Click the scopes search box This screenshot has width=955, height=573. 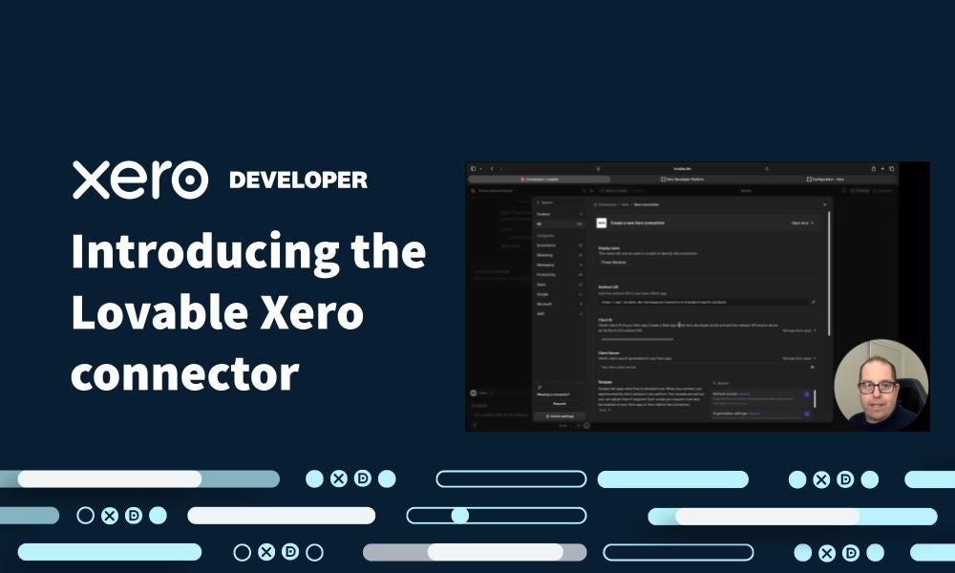761,384
